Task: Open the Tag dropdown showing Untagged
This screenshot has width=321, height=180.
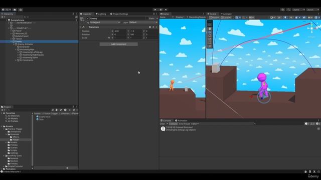Action: click(x=105, y=22)
